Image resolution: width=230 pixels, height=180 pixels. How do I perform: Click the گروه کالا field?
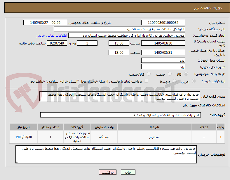pyautogui.click(x=121, y=115)
